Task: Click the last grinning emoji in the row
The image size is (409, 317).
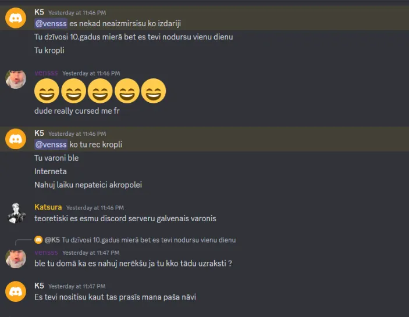Action: pyautogui.click(x=154, y=91)
